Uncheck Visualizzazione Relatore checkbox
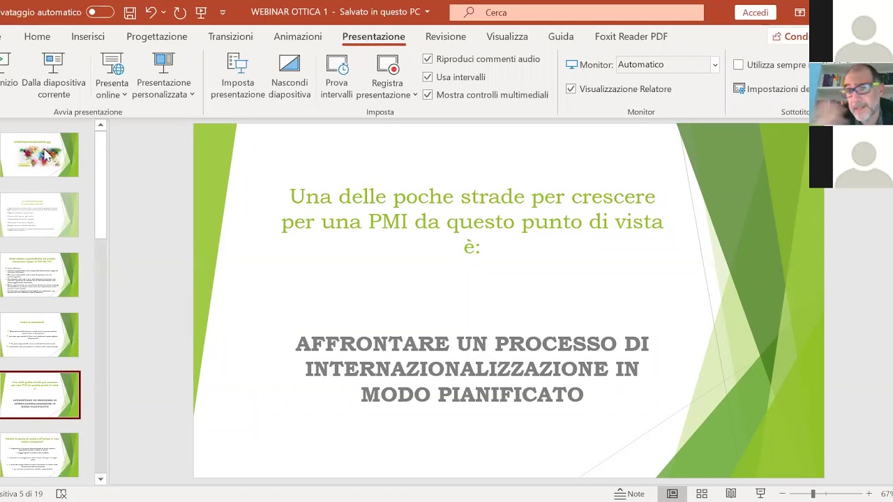This screenshot has height=502, width=893. click(x=571, y=89)
